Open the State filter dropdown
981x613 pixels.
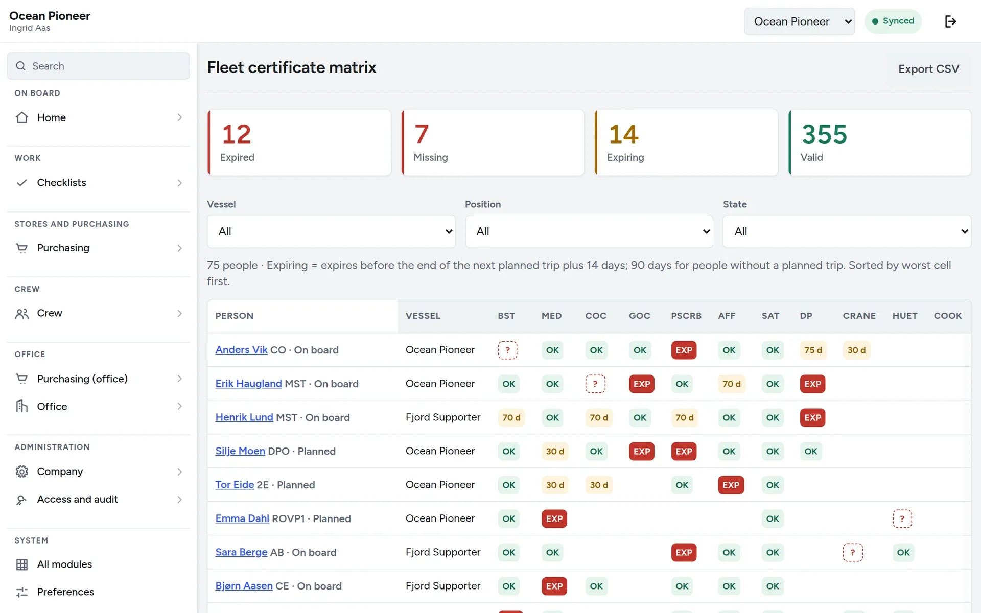tap(847, 231)
